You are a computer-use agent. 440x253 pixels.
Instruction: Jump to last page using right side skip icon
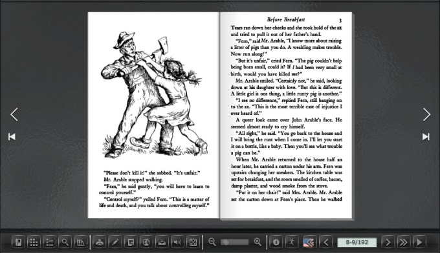coord(426,137)
